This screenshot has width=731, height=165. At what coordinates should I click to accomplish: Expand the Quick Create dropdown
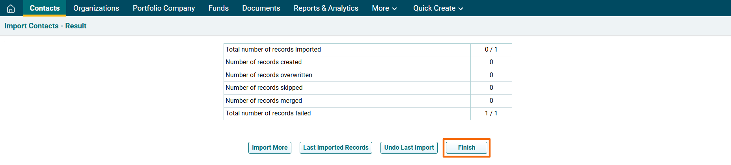pyautogui.click(x=438, y=8)
